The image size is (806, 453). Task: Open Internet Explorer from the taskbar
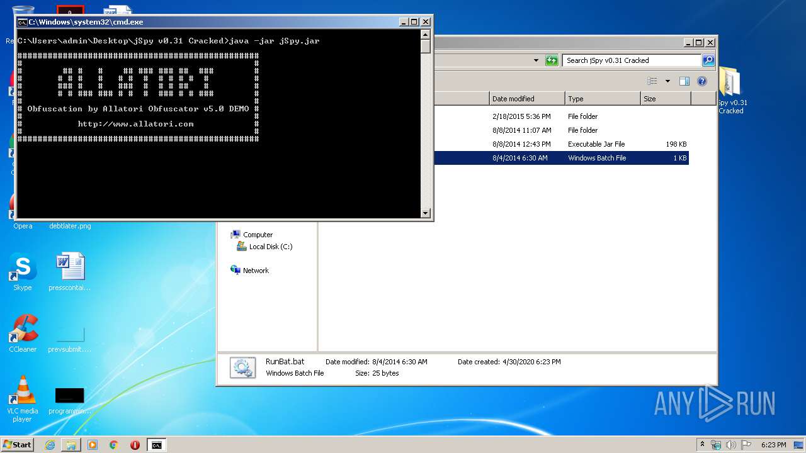pos(50,445)
